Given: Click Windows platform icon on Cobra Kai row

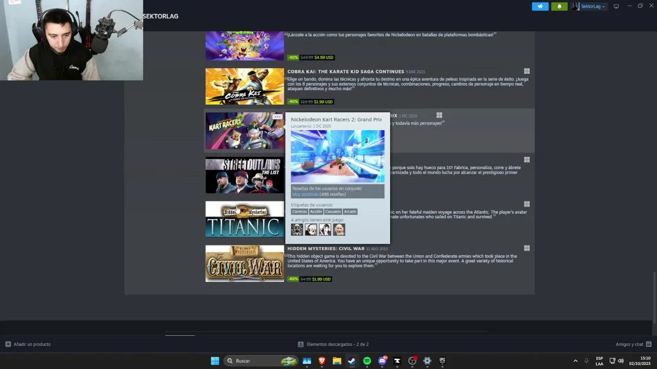Looking at the screenshot, I should pos(527,71).
